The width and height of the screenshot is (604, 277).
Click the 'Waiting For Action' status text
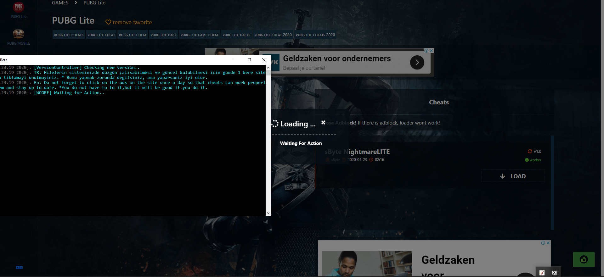click(x=301, y=143)
